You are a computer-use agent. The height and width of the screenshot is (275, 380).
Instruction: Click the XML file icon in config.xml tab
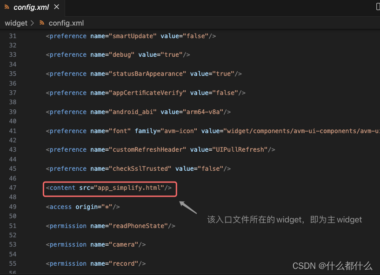point(7,7)
